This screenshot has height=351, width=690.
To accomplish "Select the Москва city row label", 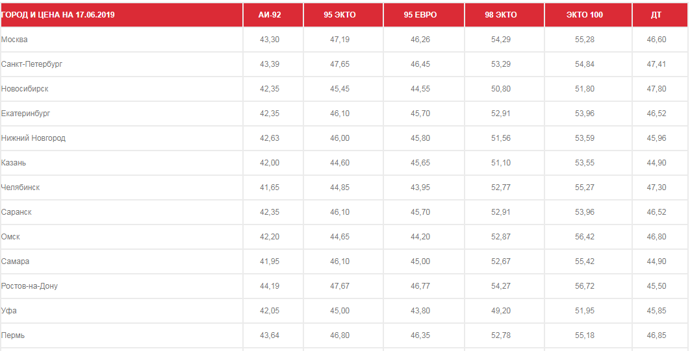I will pyautogui.click(x=14, y=40).
